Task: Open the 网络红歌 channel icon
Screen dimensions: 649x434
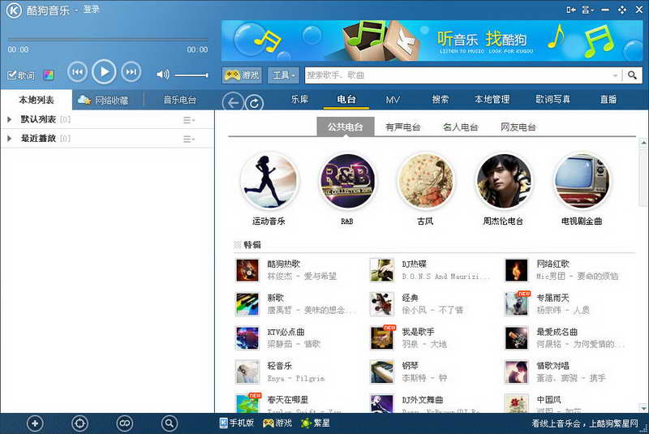Action: click(x=517, y=270)
